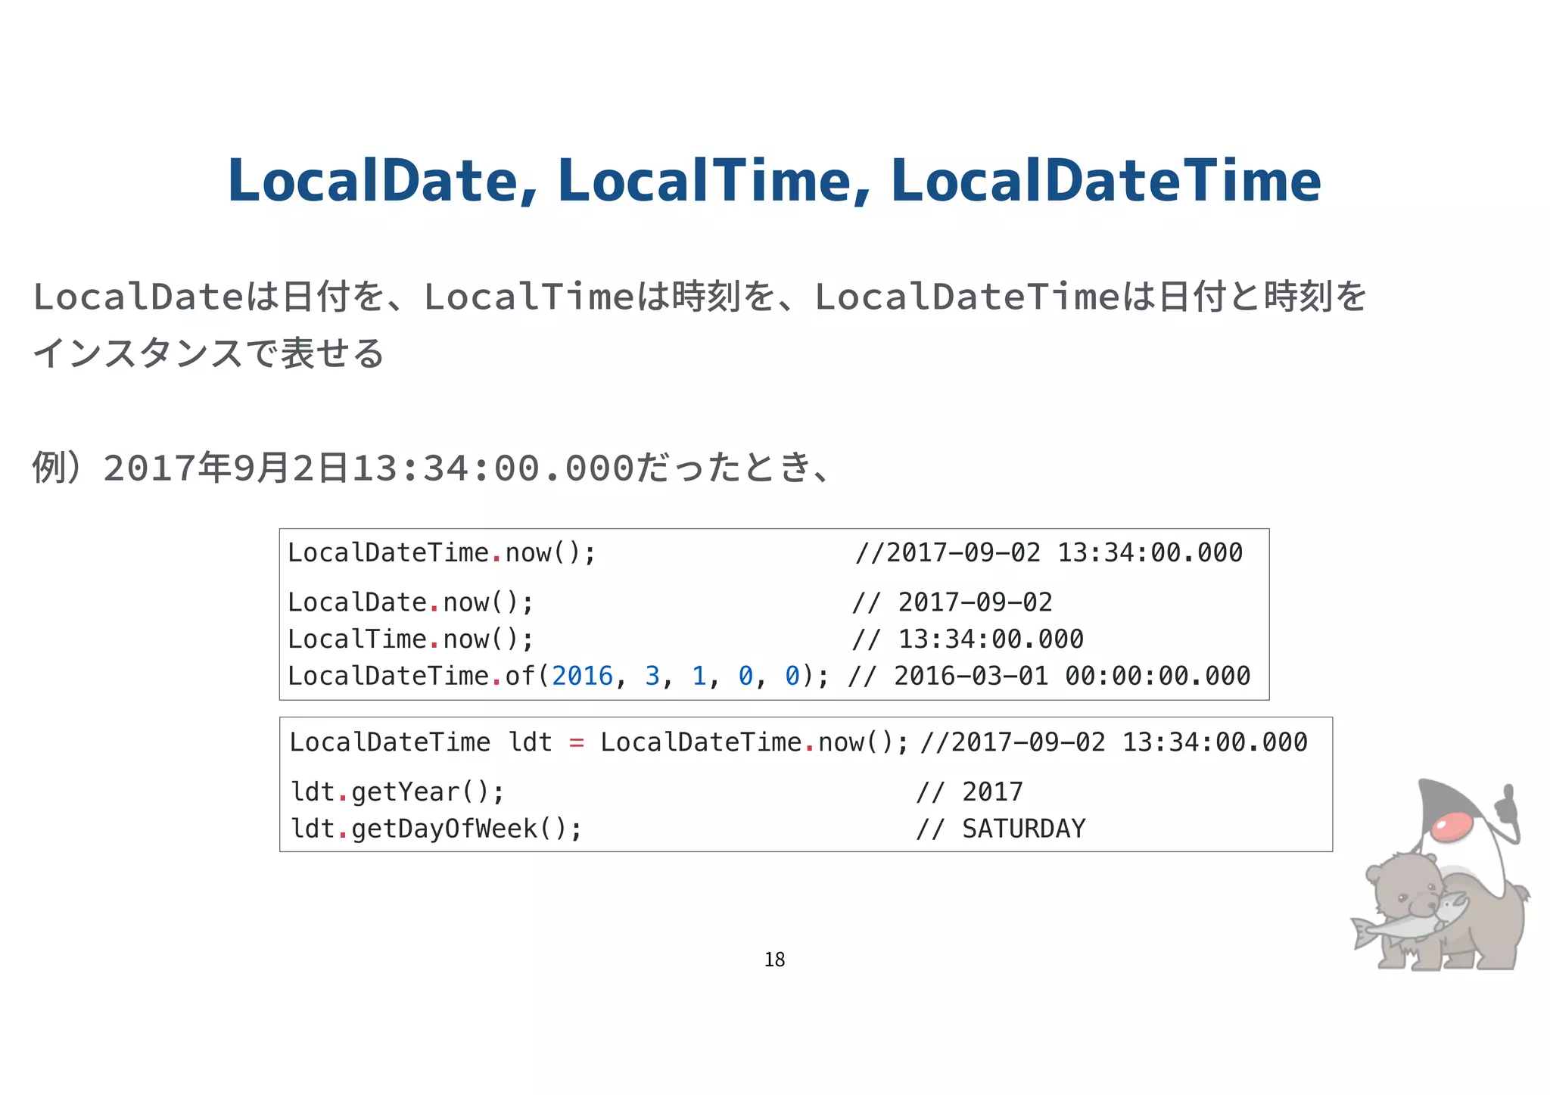Select the code line 'LocalTime.now();'
Viewport: 1550px width, 1095px height.
411,639
